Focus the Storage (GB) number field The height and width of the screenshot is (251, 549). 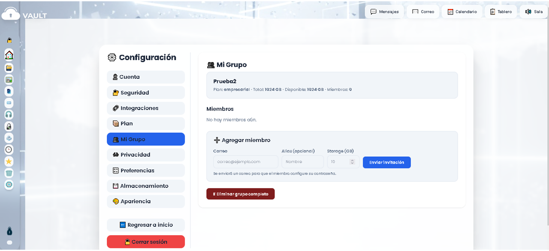coord(343,162)
